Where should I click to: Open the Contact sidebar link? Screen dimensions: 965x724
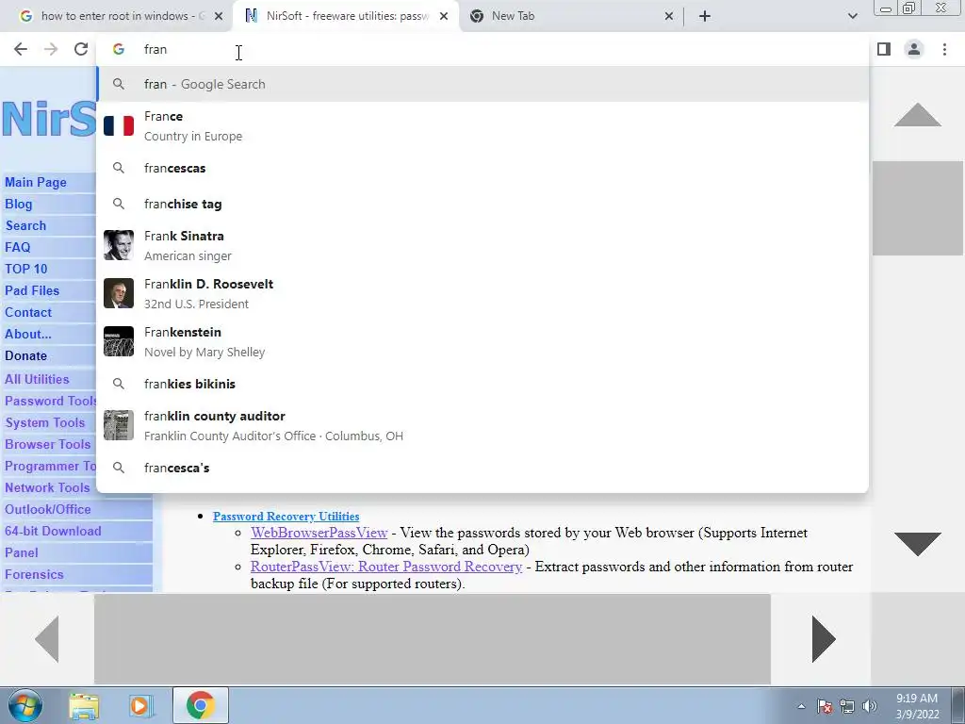point(28,312)
